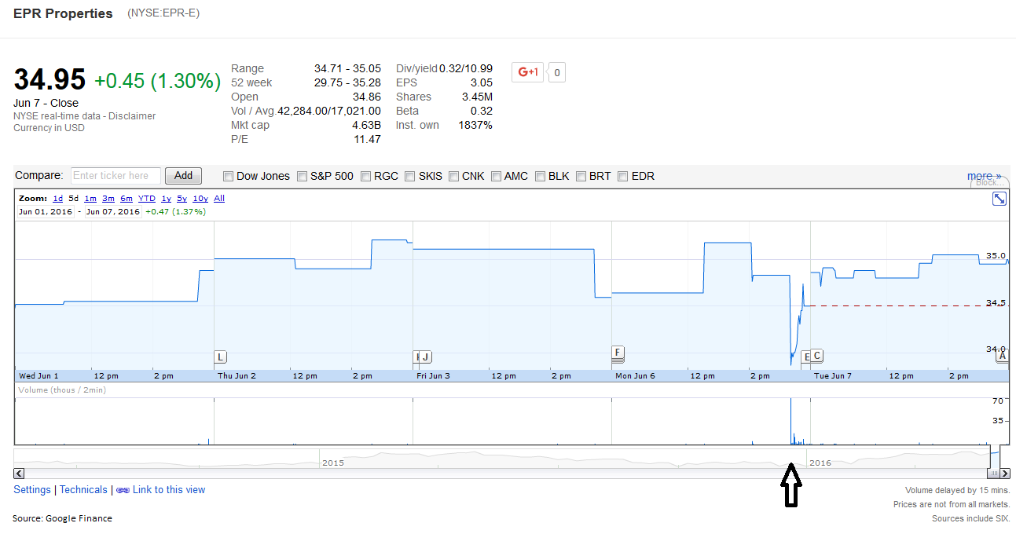Click the Add compare button
Screen dimensions: 1016x534
tap(183, 176)
